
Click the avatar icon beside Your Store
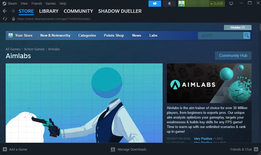(11, 35)
